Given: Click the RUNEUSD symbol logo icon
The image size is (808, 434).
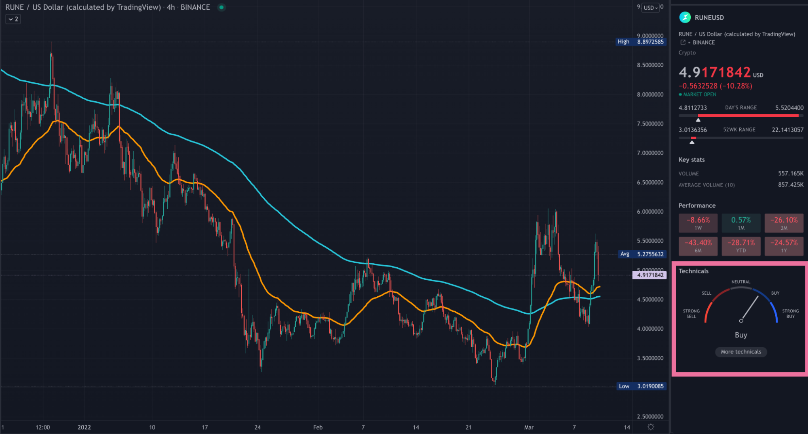Looking at the screenshot, I should pos(685,17).
